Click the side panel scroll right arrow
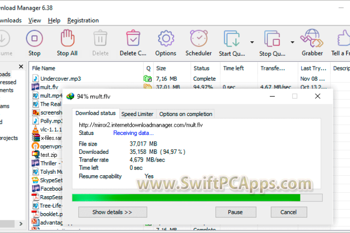This screenshot has width=350, height=233. click(21, 224)
